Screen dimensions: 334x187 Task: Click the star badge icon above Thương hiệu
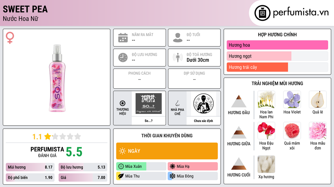(x=123, y=103)
